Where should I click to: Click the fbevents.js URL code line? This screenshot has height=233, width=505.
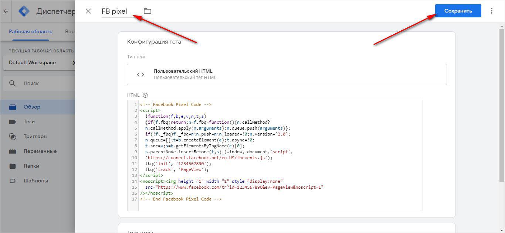coord(209,158)
